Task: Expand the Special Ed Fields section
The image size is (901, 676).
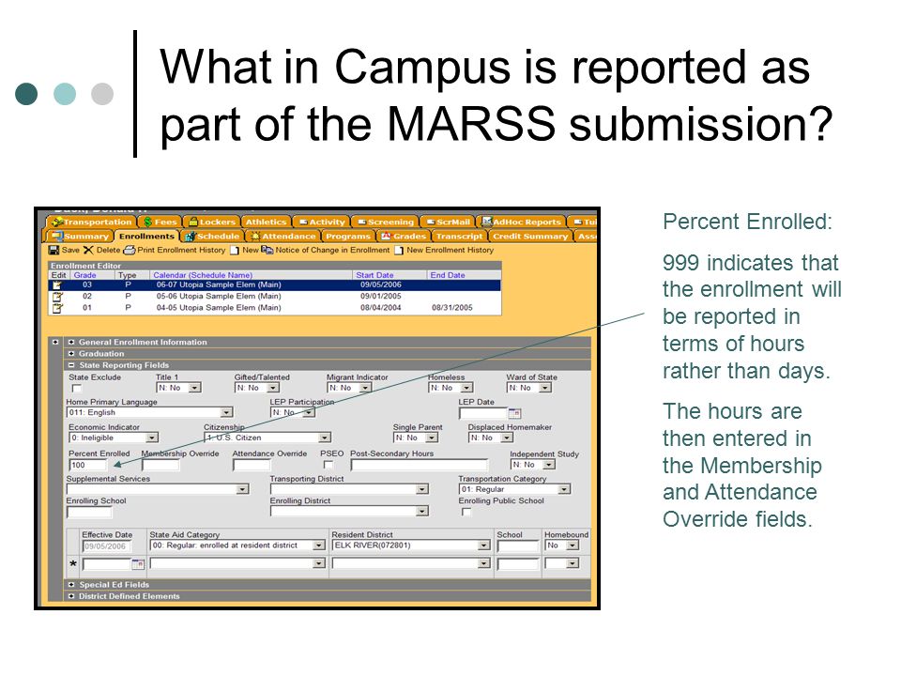Action: coord(71,585)
